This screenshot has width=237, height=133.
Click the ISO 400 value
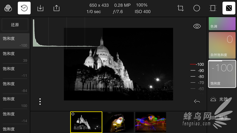143,11
